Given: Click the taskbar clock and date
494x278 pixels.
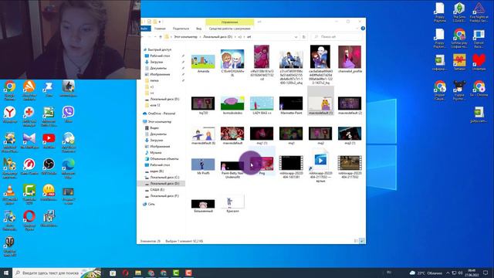Looking at the screenshot, I should pyautogui.click(x=472, y=273).
